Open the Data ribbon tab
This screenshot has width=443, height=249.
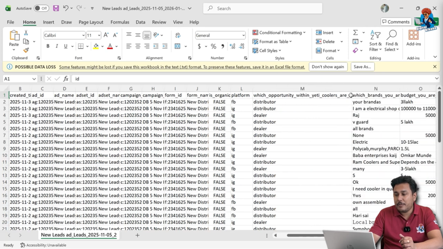(x=140, y=22)
